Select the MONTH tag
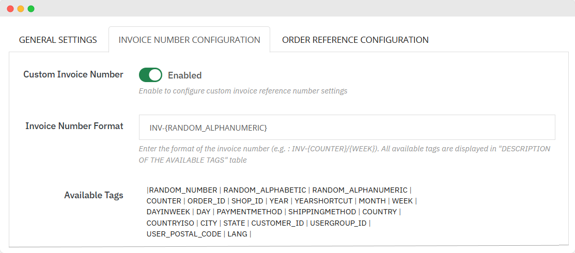Image resolution: width=575 pixels, height=253 pixels. [372, 201]
